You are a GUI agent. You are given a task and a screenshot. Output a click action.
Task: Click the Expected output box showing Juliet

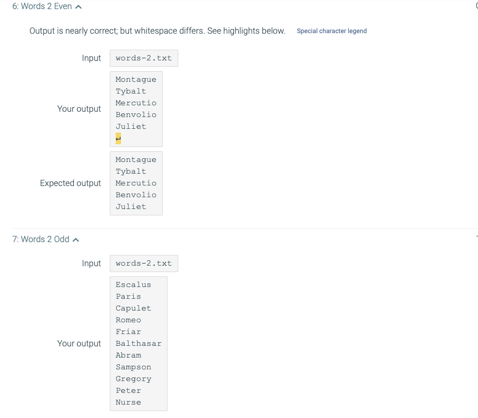136,183
